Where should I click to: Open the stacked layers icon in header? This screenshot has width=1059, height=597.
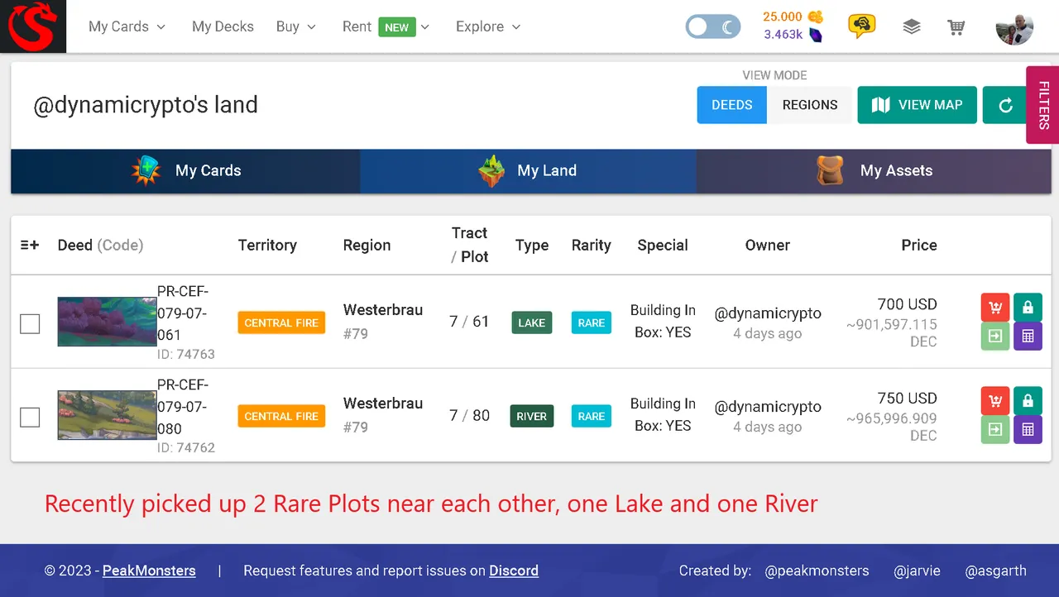tap(911, 26)
